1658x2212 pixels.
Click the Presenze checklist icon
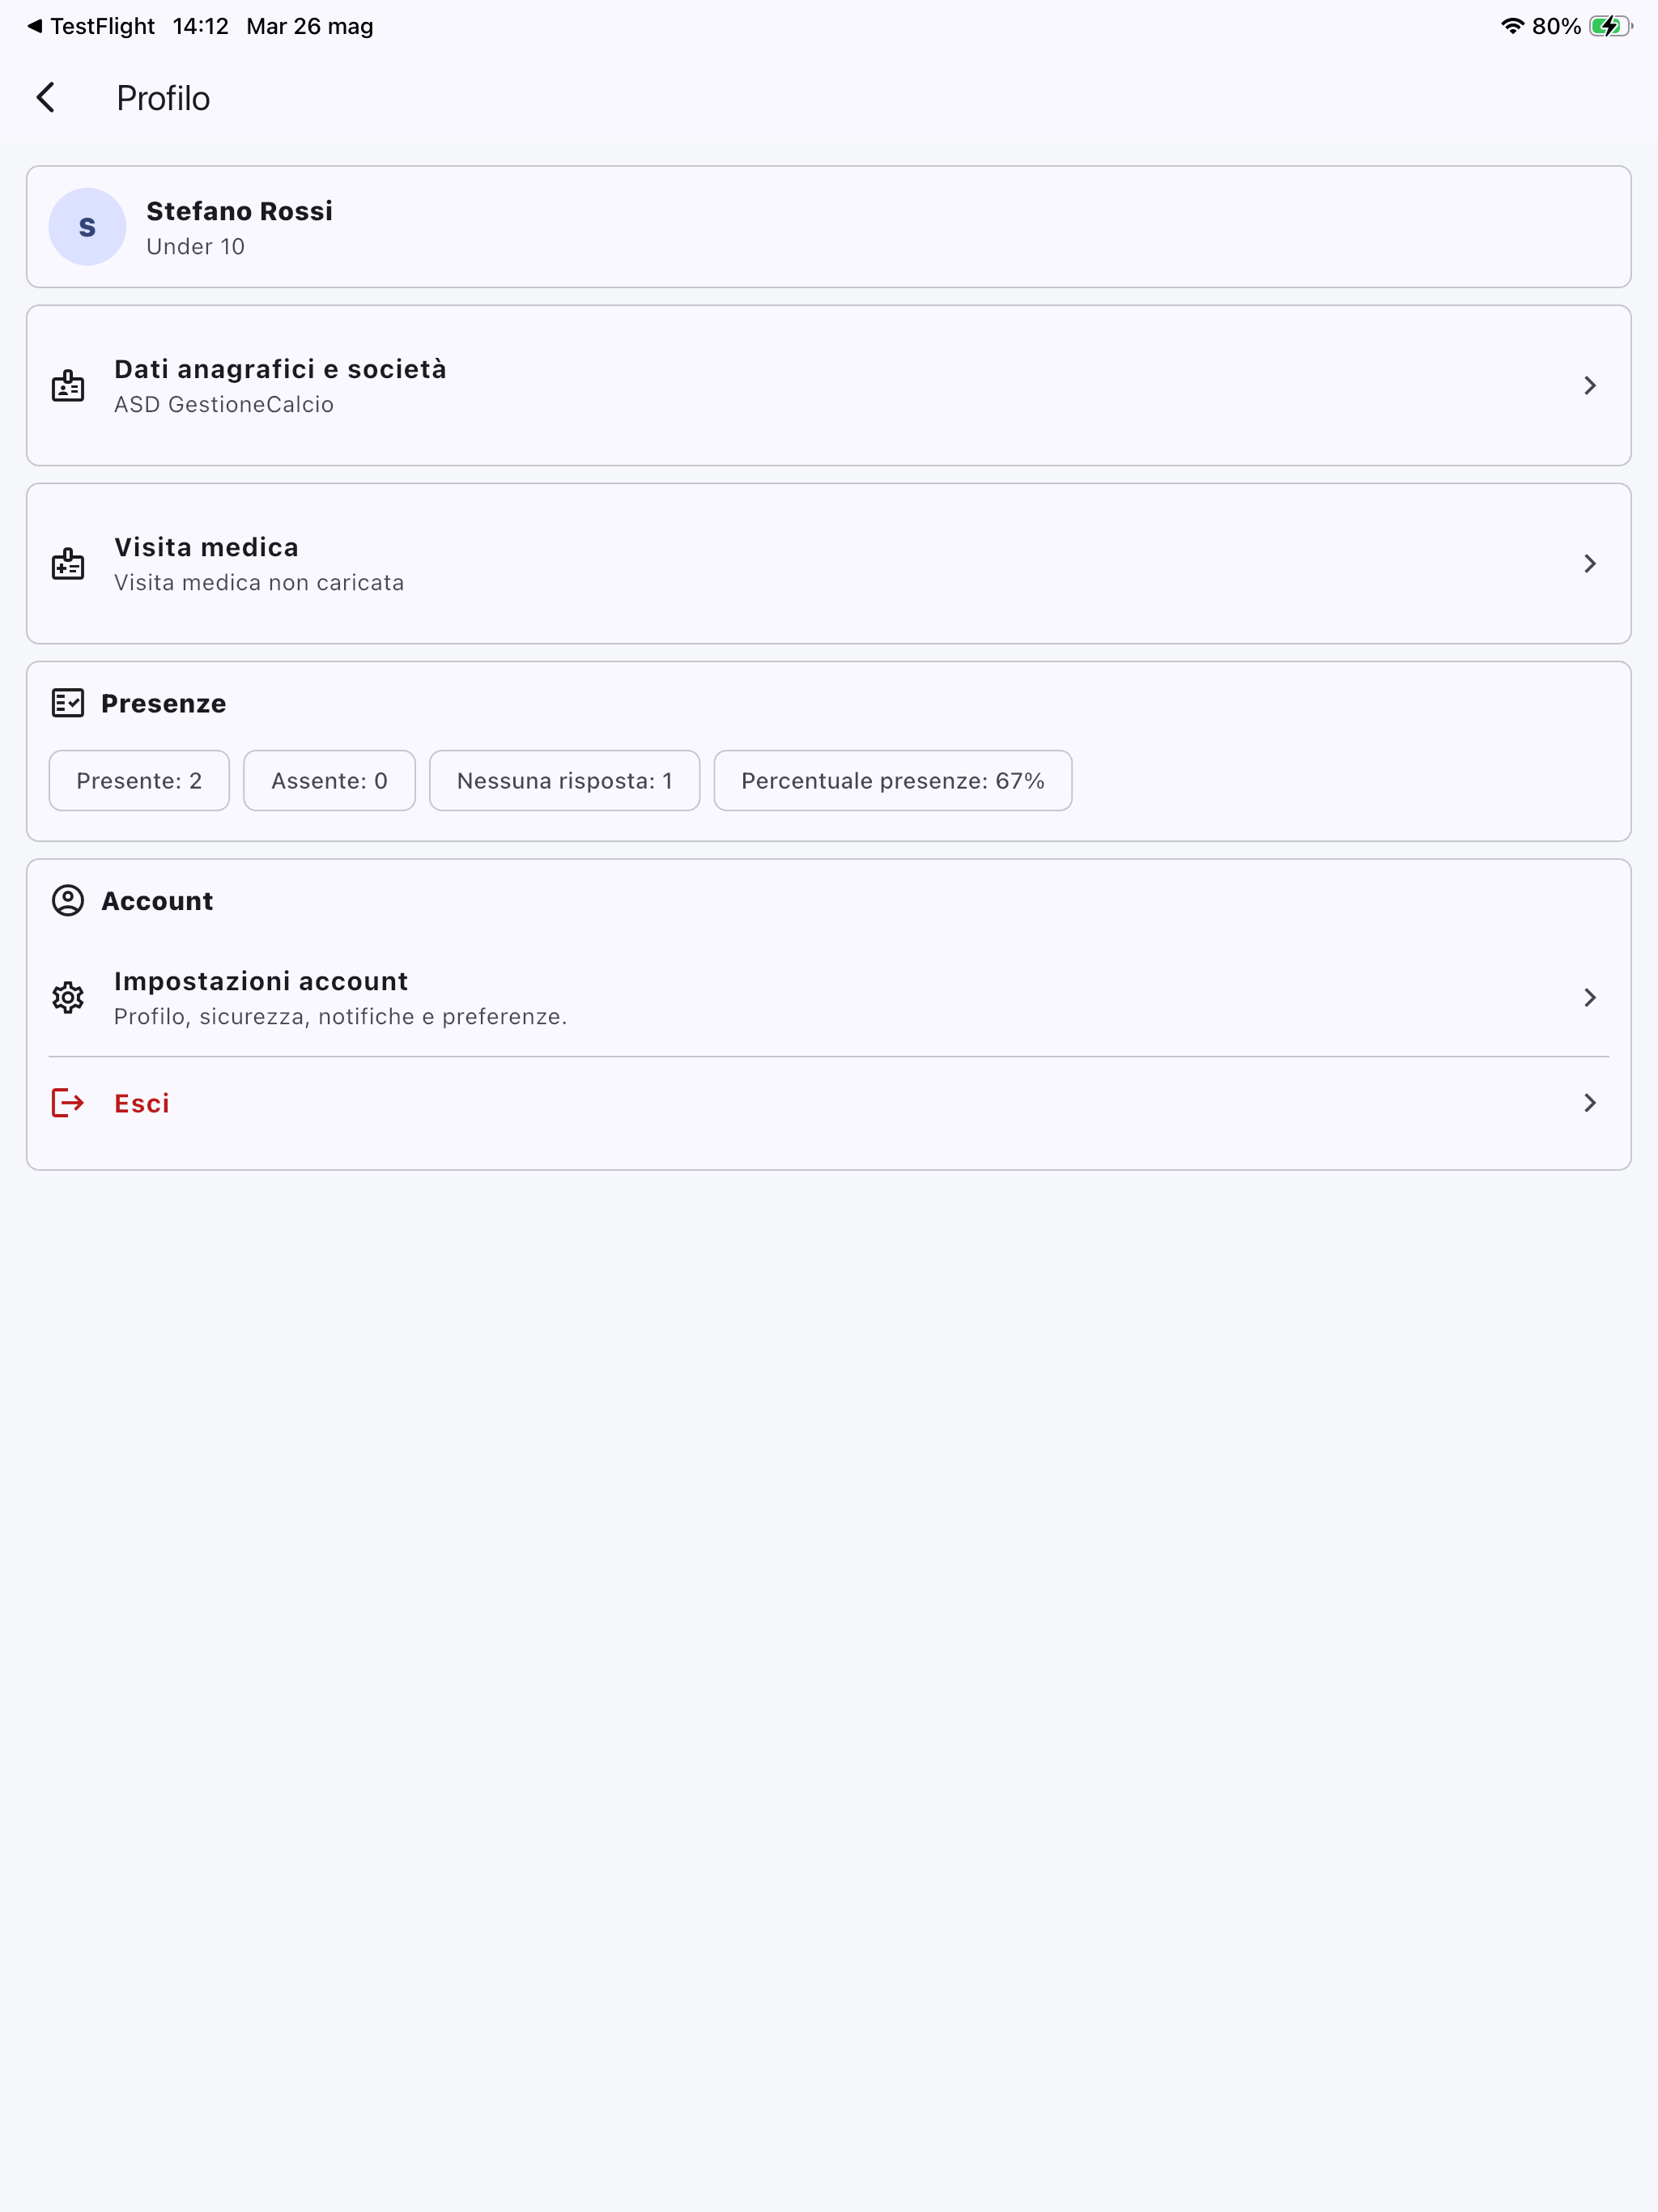coord(68,703)
